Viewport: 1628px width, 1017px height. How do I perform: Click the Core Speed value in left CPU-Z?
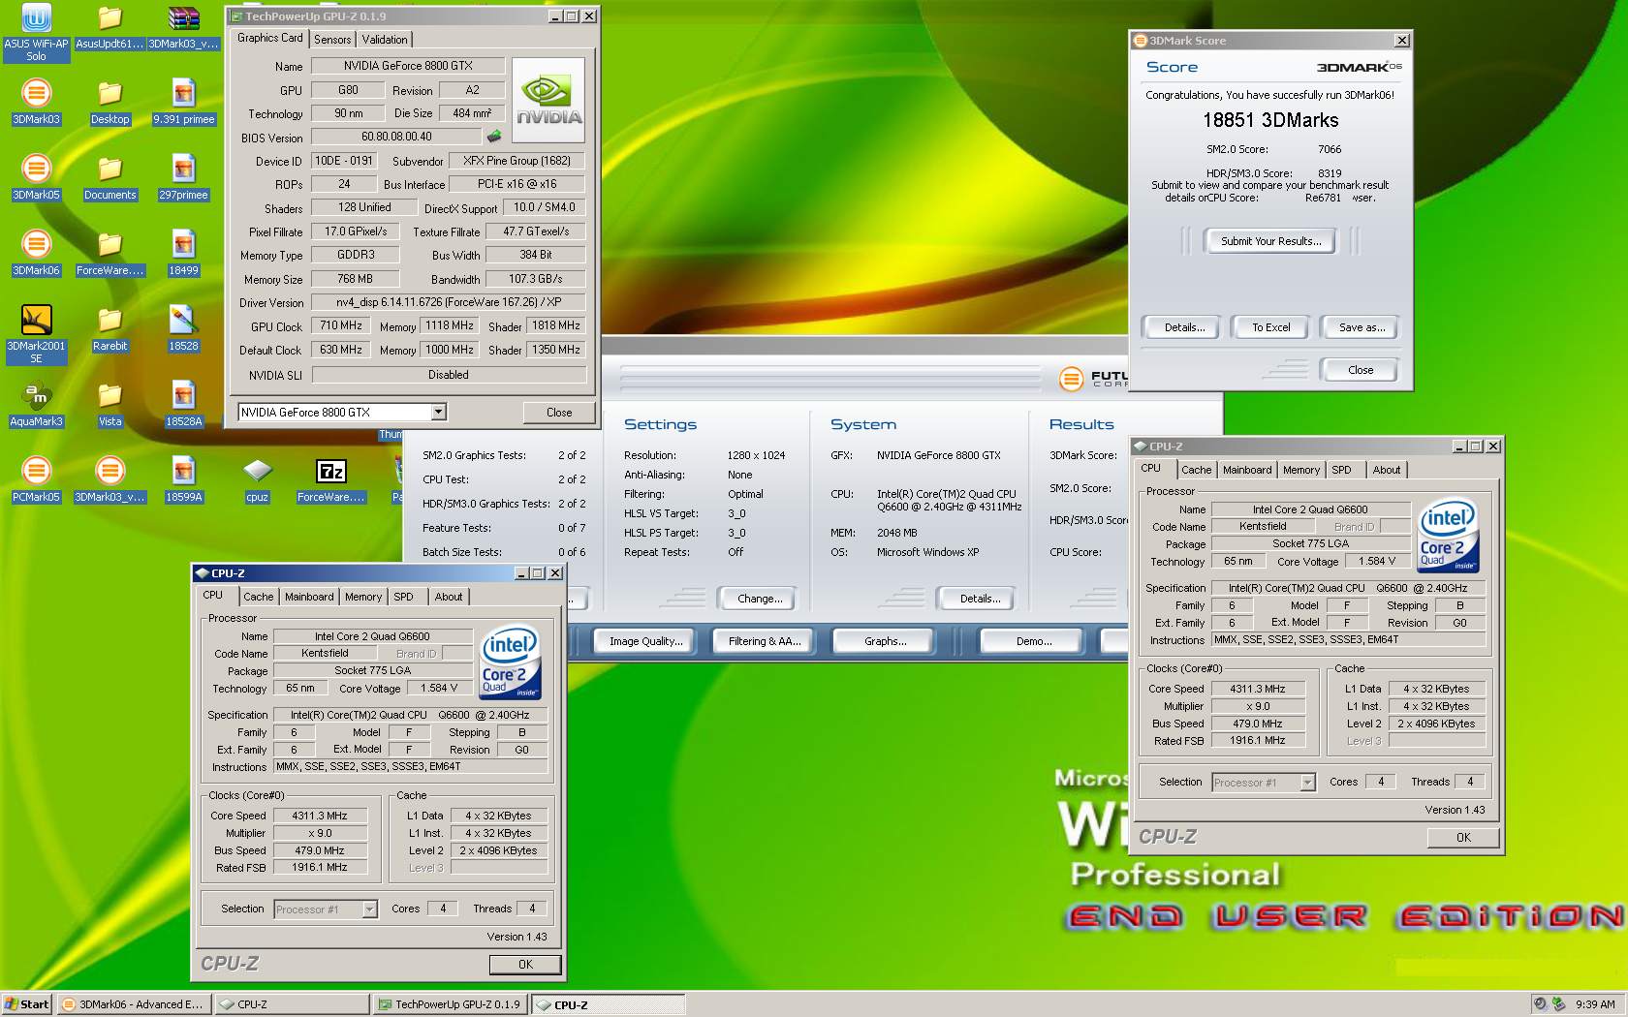click(x=320, y=817)
